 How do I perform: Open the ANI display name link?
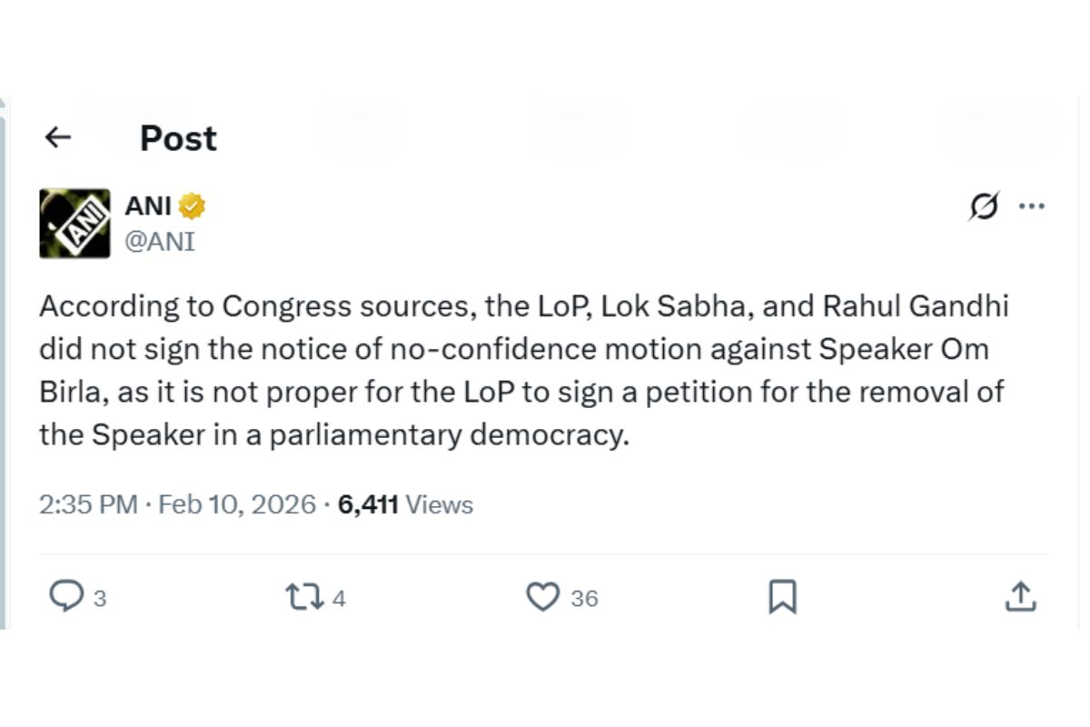pos(148,206)
